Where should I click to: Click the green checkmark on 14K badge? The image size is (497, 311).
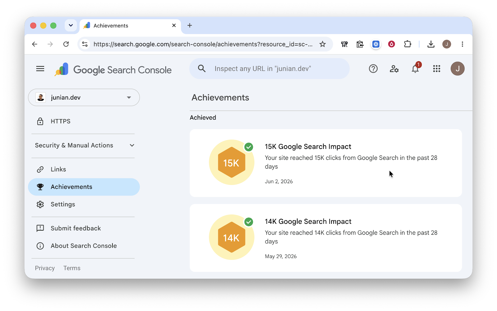pos(248,222)
